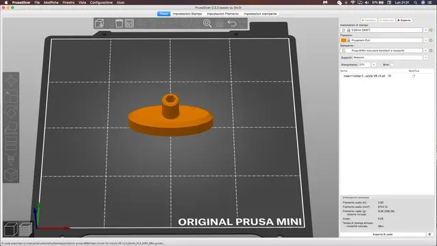Screen dimensions: 437x246
Task: Select the Move gizmo tool
Action: pos(11,81)
